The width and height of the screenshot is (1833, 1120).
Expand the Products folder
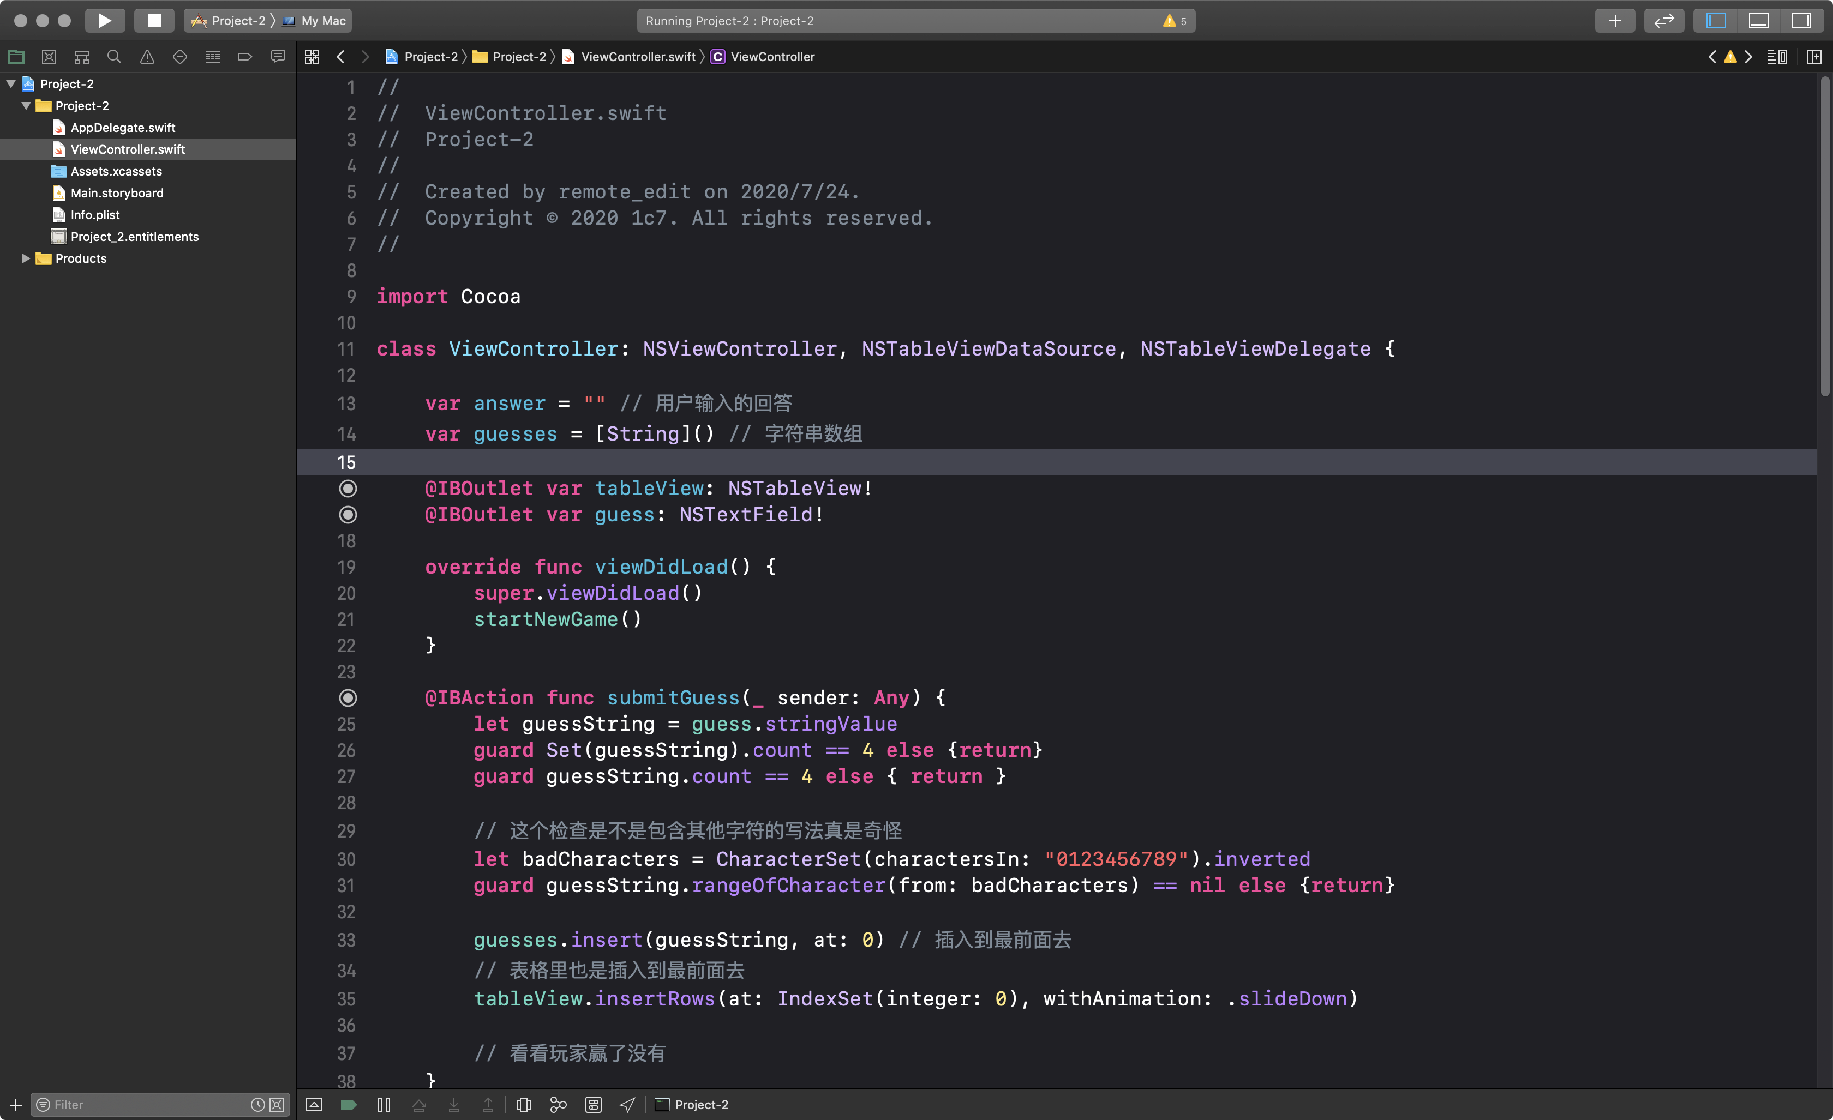[26, 258]
